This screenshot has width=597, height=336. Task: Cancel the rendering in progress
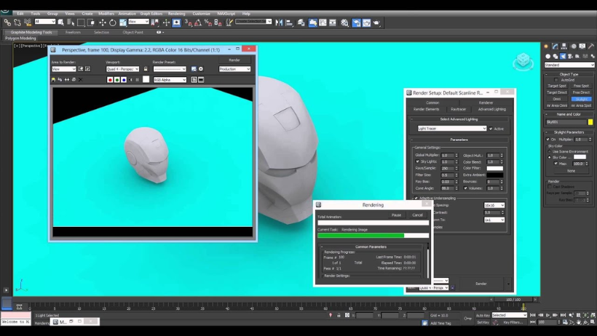coord(418,215)
